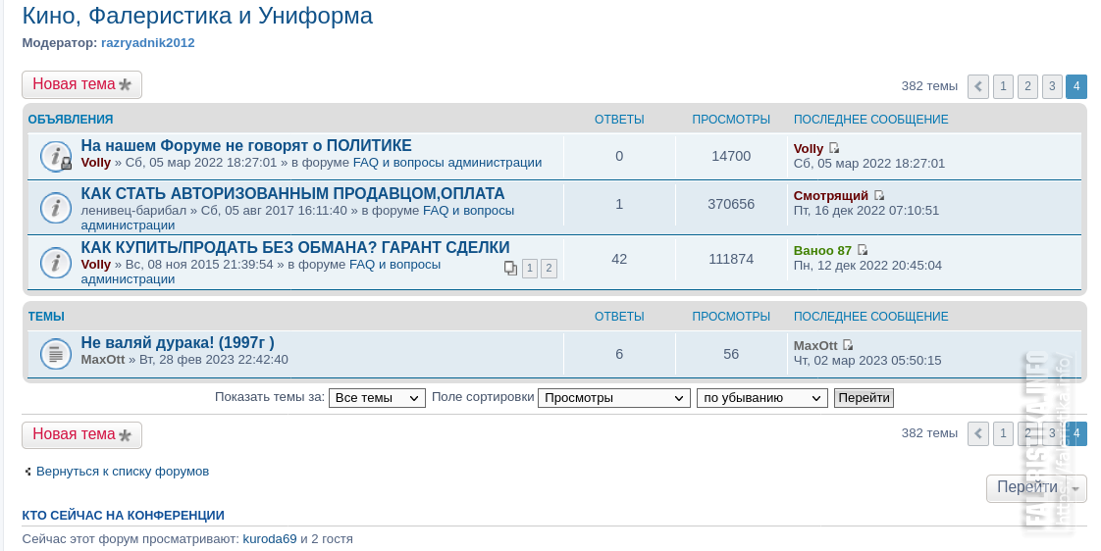
Task: Click previous page arrow in top pagination
Action: (x=978, y=86)
